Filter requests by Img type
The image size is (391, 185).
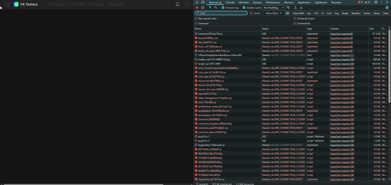pos(337,13)
